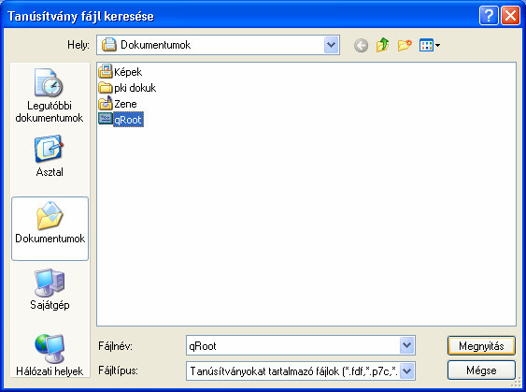526x392 pixels.
Task: Select the Képek folder
Action: 121,71
